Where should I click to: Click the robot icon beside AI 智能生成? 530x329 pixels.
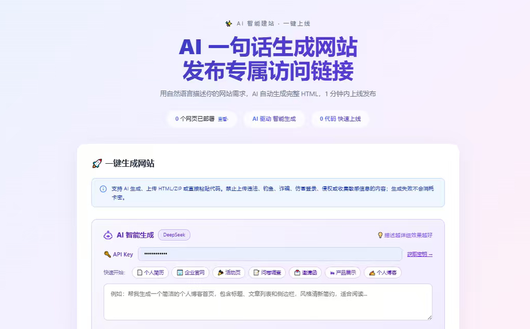(x=108, y=235)
